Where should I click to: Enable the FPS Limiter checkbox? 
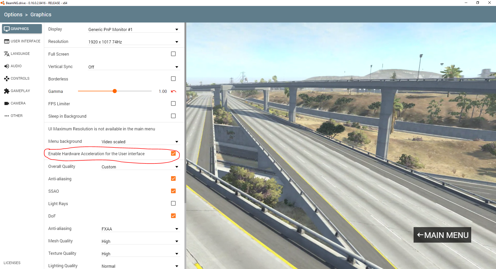tap(173, 103)
